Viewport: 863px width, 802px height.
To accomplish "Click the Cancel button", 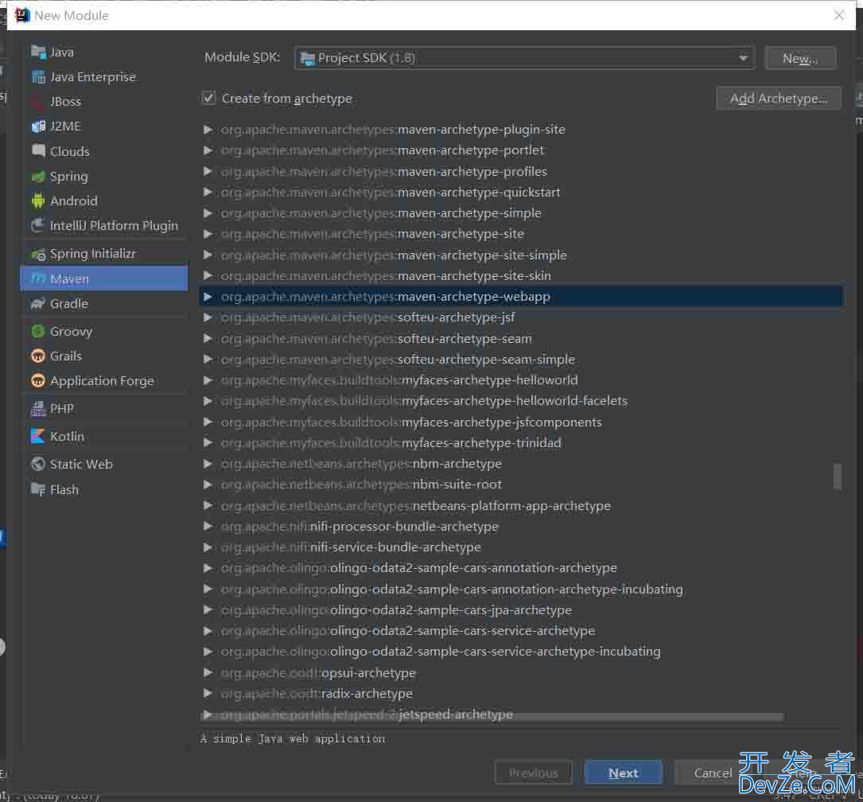I will [713, 773].
